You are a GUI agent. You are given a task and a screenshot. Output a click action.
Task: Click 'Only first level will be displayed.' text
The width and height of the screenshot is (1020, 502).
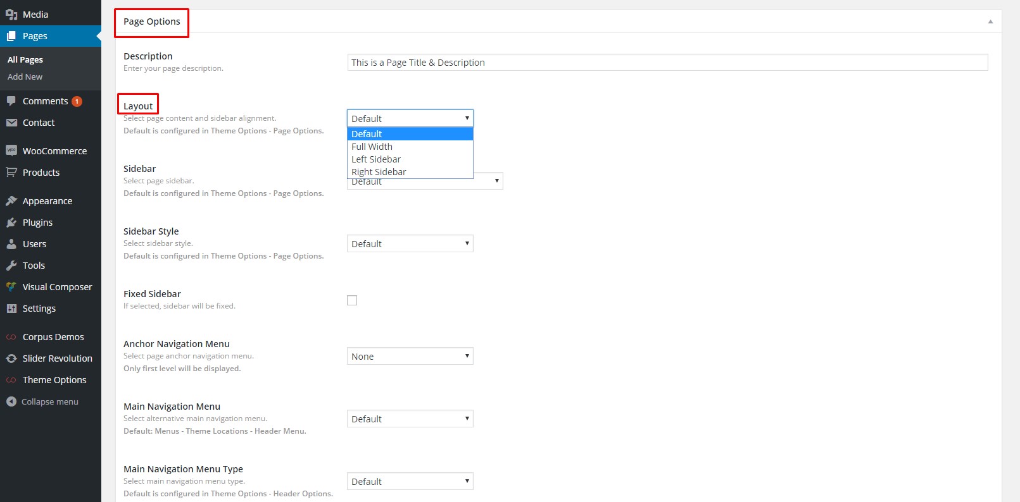[x=182, y=369]
